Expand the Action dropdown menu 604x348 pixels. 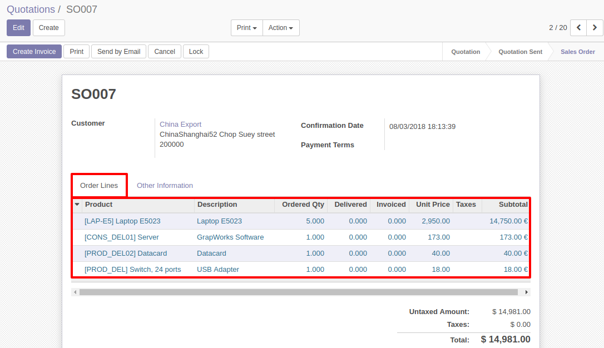coord(281,28)
